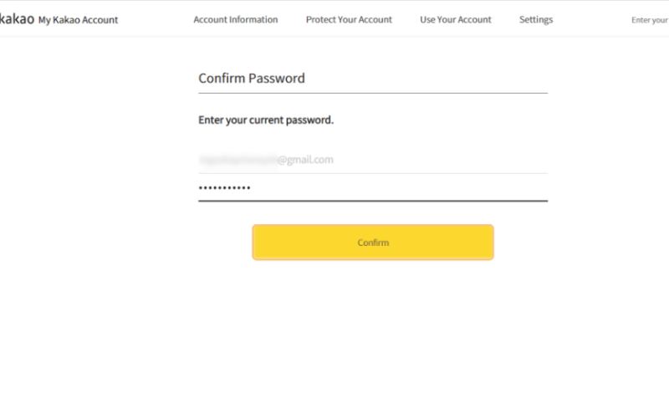Focus the current password field

(373, 187)
